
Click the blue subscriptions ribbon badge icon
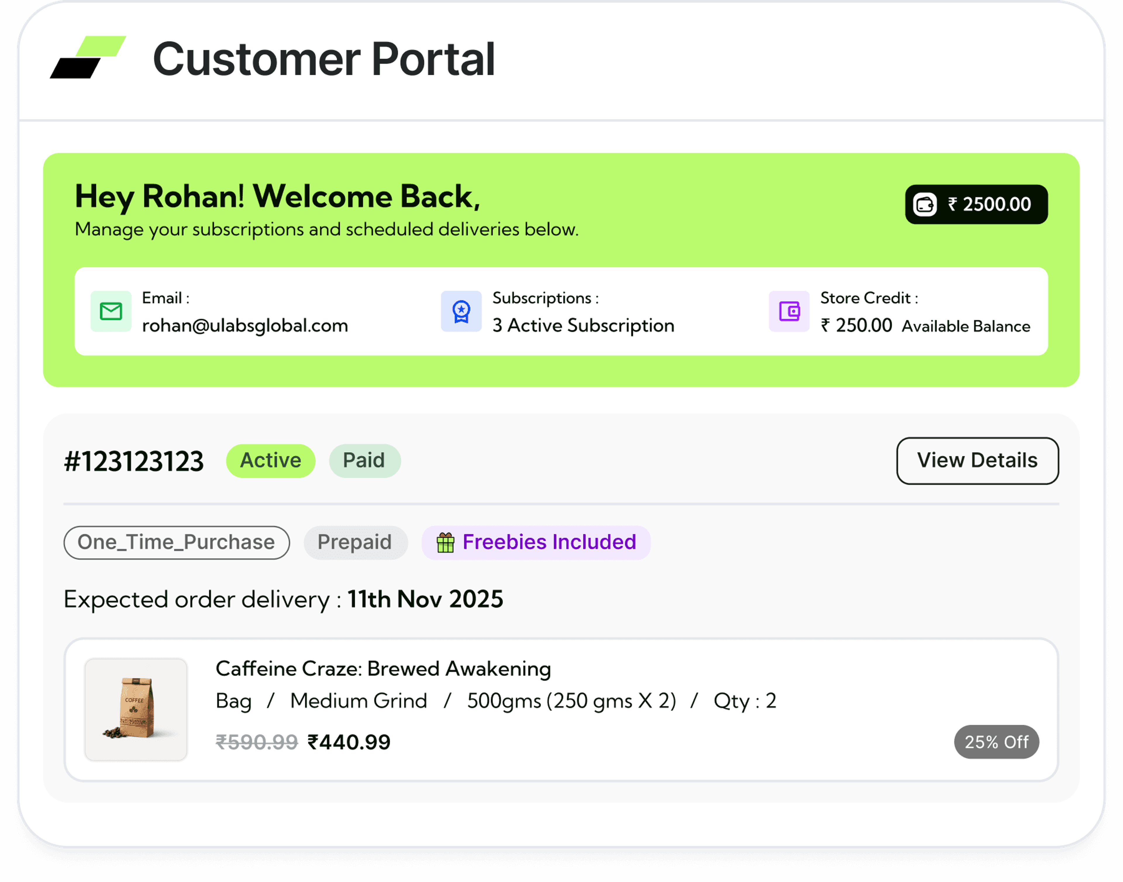pos(461,311)
